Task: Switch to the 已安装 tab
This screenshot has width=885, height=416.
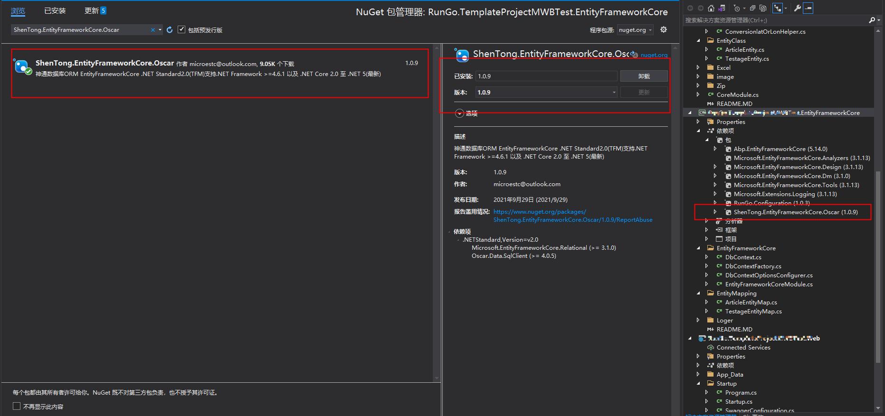Action: click(55, 11)
